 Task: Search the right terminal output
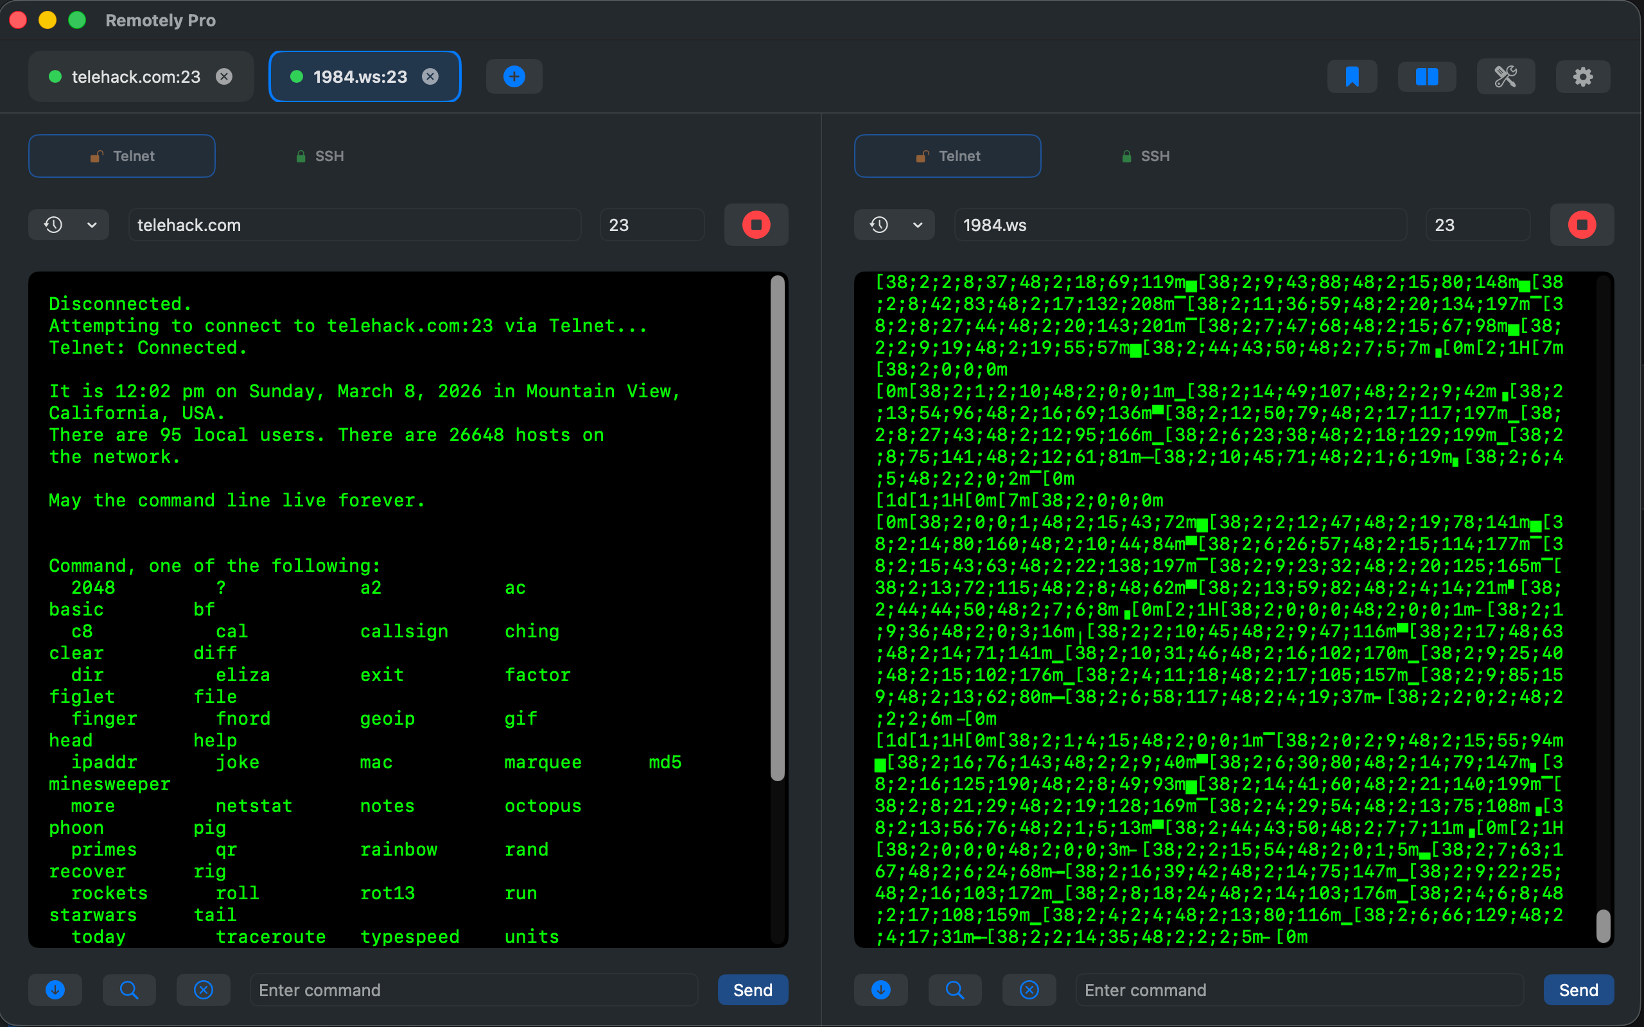(954, 990)
